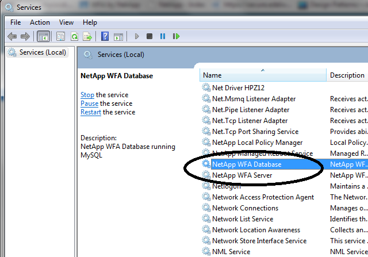Image resolution: width=368 pixels, height=257 pixels.
Task: Select Net.Pipe Listener Adapter service
Action: click(251, 110)
